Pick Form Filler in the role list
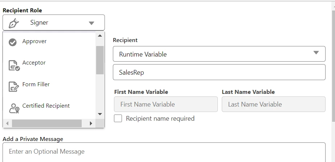 coord(36,84)
